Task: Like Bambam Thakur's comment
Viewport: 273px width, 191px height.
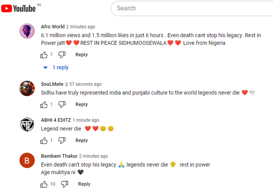Action: tap(44, 184)
